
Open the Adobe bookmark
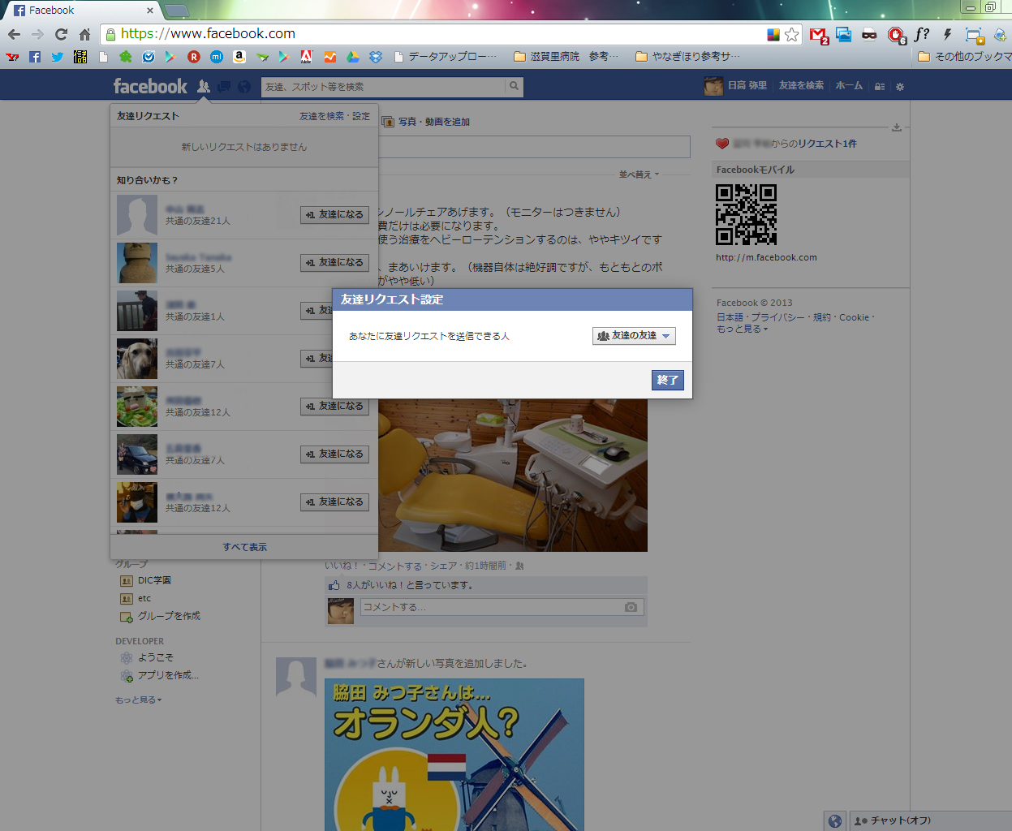click(x=306, y=57)
